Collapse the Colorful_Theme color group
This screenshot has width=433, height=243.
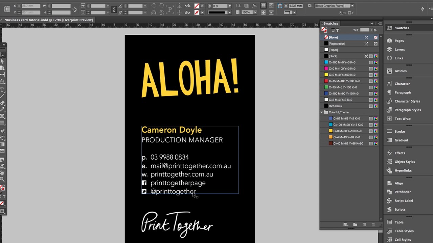point(322,112)
